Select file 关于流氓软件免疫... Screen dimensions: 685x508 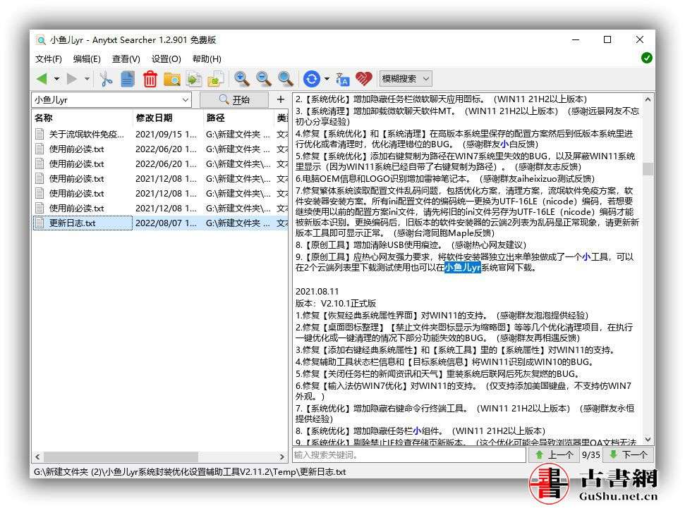(87, 135)
